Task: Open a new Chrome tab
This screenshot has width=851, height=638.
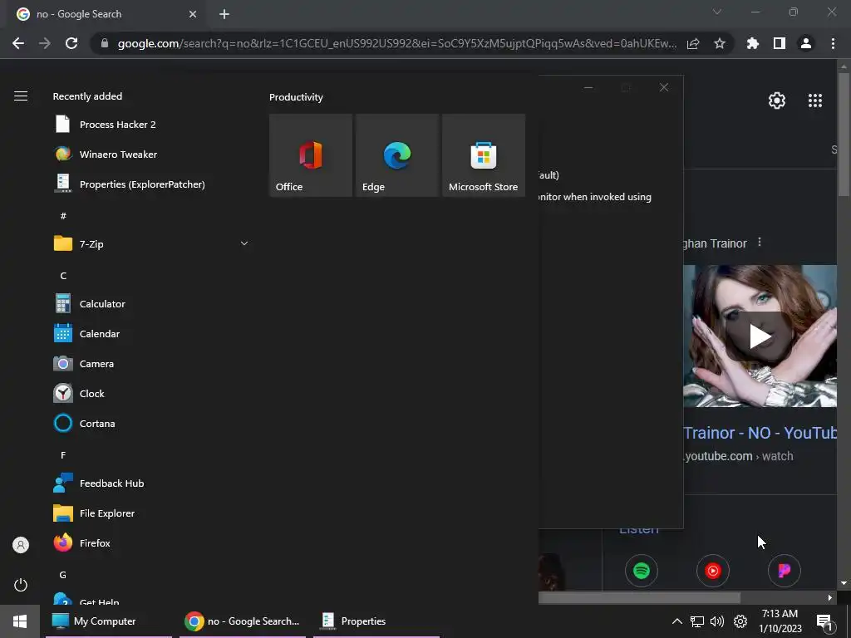Action: (224, 14)
